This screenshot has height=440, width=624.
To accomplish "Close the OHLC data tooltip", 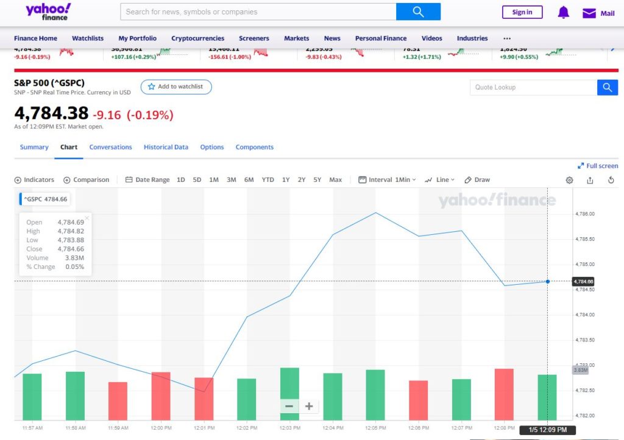I will 87,218.
